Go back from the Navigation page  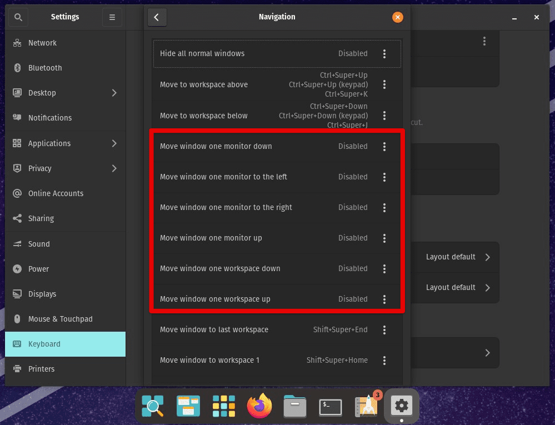(157, 17)
